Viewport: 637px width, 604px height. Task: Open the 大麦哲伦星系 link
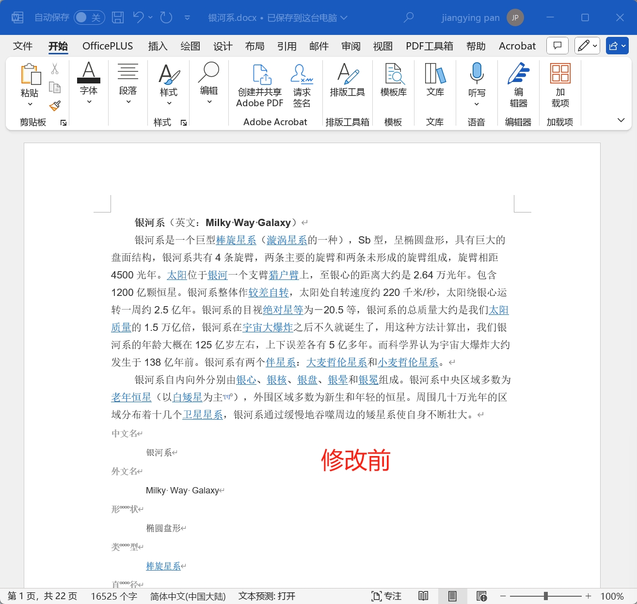pyautogui.click(x=336, y=362)
